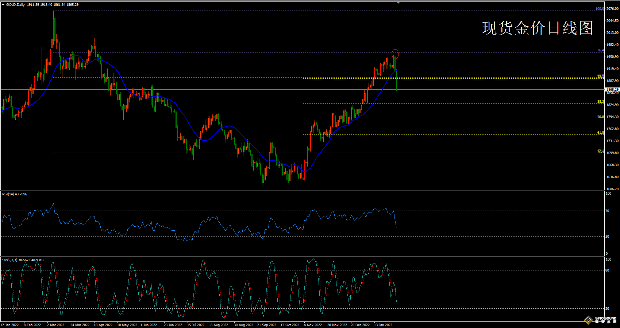Click the red circle marking the recent peak
The width and height of the screenshot is (620, 328).
pyautogui.click(x=395, y=54)
